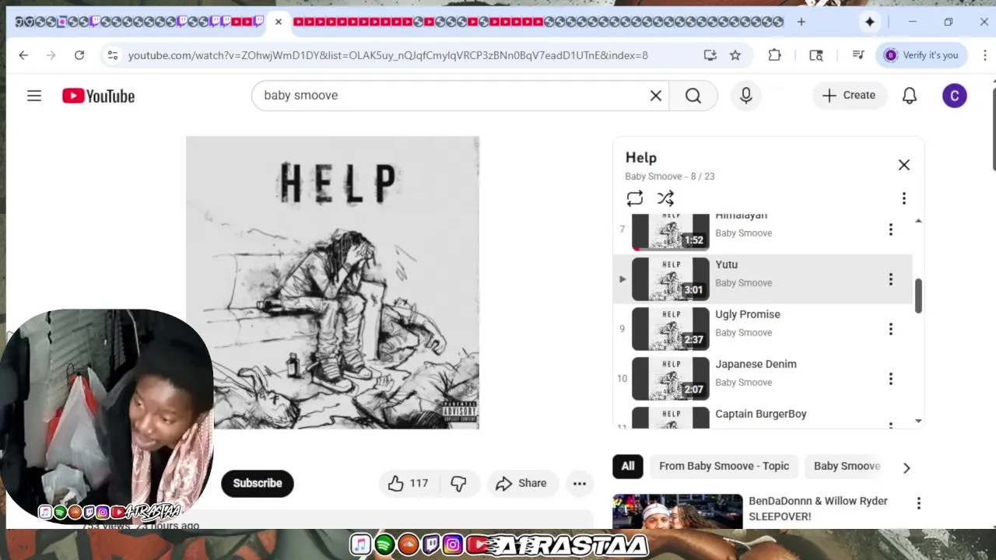Click the side panel search icon
Image resolution: width=996 pixels, height=560 pixels.
816,55
